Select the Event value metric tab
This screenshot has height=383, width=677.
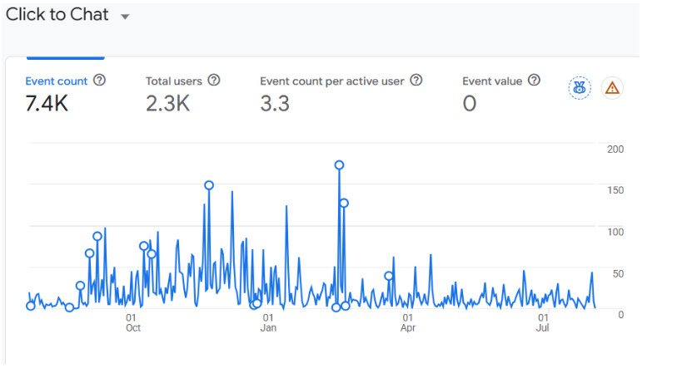click(501, 92)
